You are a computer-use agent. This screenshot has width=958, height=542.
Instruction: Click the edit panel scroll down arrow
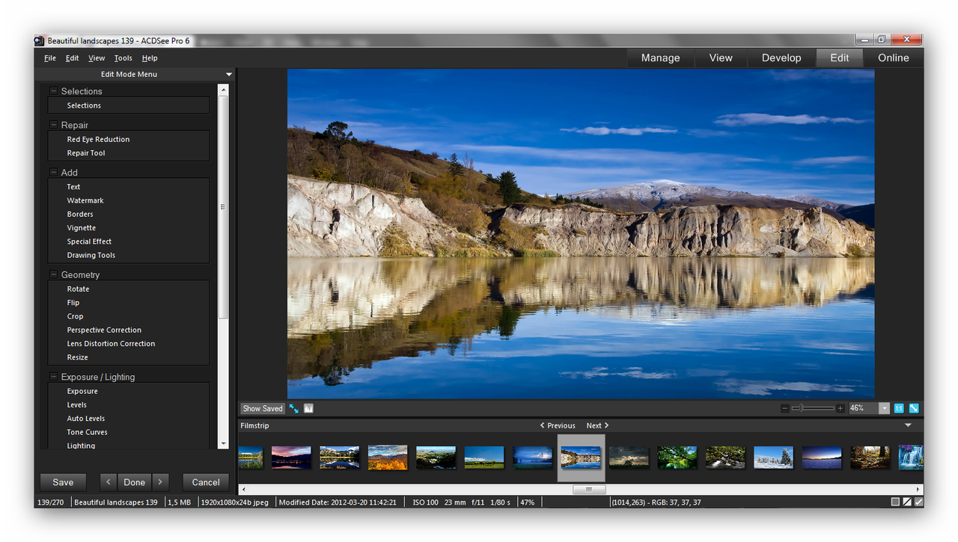click(223, 443)
